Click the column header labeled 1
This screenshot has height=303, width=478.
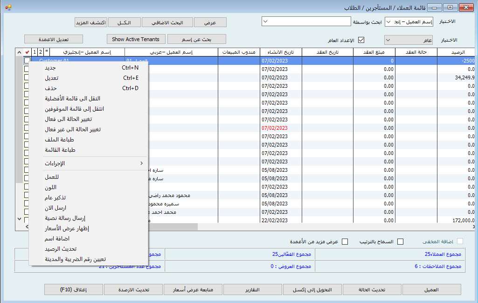pos(35,52)
